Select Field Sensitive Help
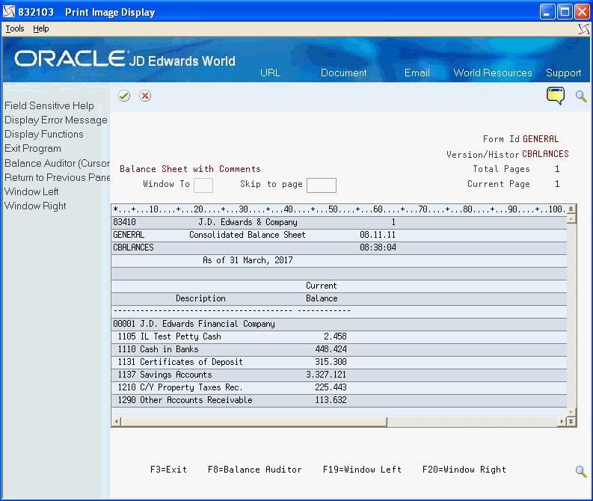The width and height of the screenshot is (593, 501). point(49,105)
